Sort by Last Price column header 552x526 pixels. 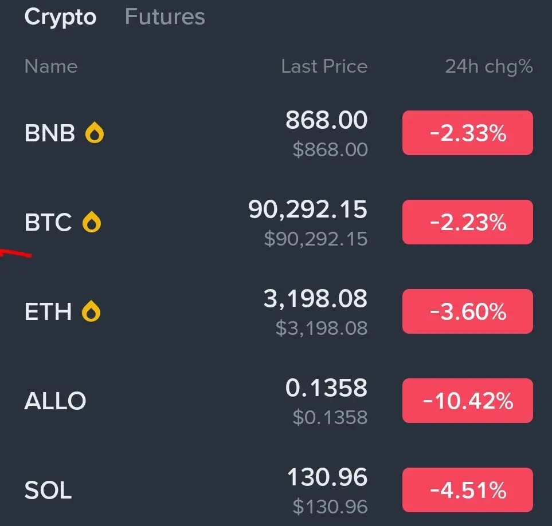click(324, 66)
